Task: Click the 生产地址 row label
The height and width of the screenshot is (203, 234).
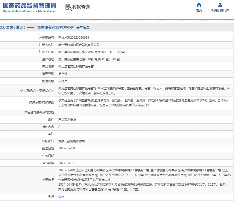Action: 48,59
